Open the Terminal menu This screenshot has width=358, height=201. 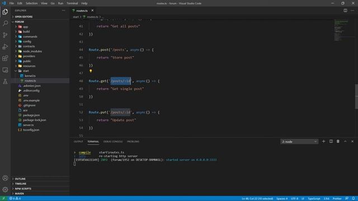pos(72,3)
